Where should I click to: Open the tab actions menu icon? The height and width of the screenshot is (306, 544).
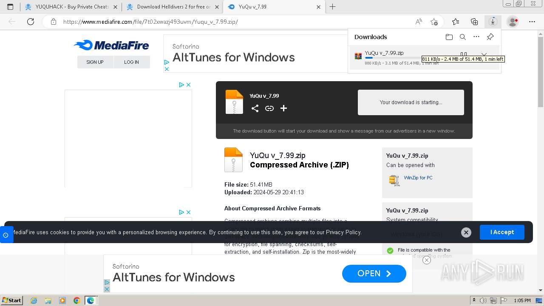coord(10,7)
